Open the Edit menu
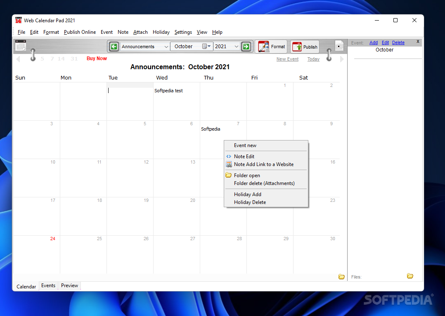The height and width of the screenshot is (316, 445). [34, 32]
